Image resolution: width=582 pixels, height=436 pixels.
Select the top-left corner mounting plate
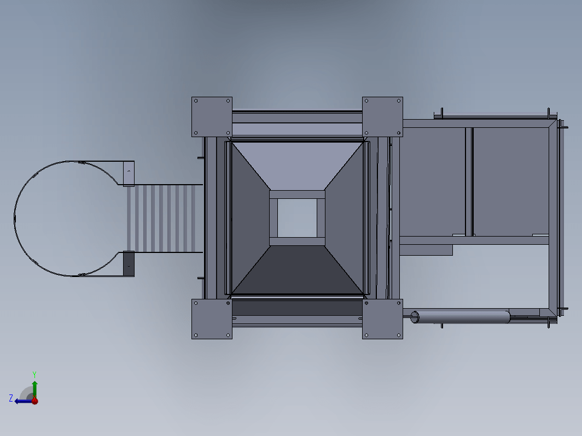(212, 117)
